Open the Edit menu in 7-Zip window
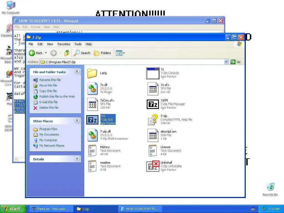The height and width of the screenshot is (213, 284). [x=40, y=44]
